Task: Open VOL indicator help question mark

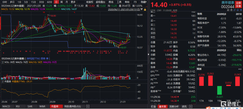Action: [x=2, y=62]
